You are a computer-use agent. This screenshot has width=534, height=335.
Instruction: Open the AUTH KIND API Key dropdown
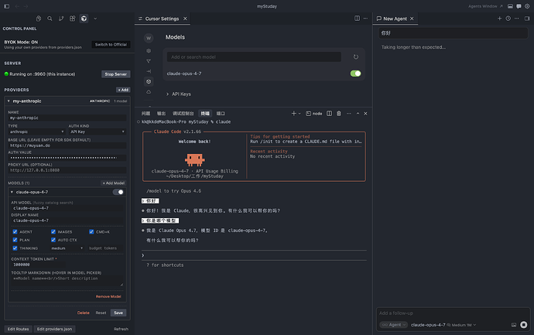coord(97,132)
